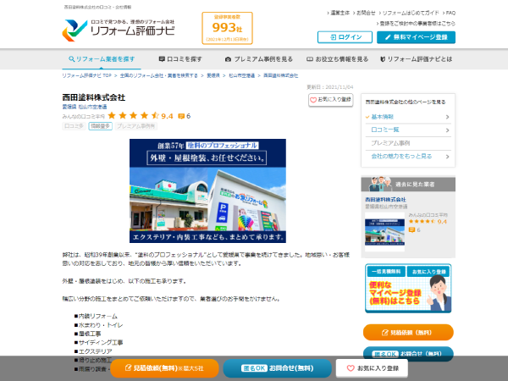Click the main company banner image
Image resolution: width=508 pixels, height=381 pixels.
[x=207, y=190]
